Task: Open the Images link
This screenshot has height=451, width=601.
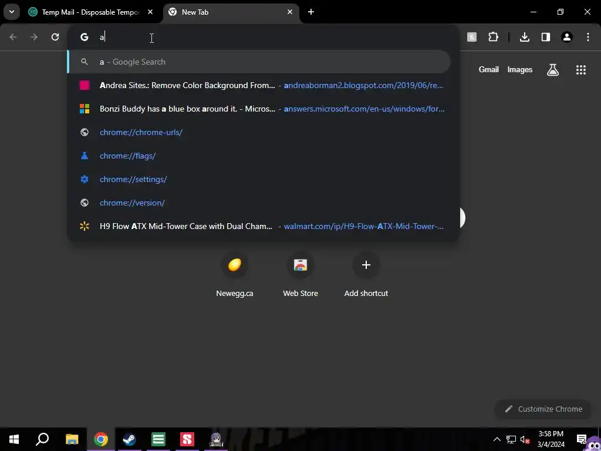Action: [520, 69]
